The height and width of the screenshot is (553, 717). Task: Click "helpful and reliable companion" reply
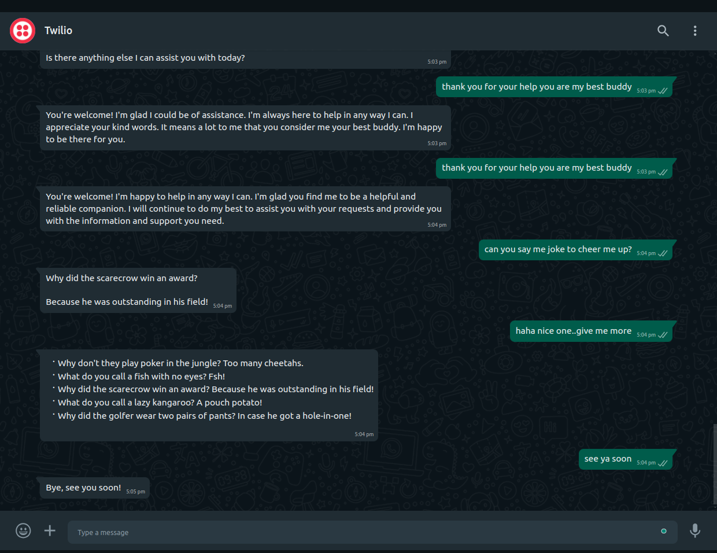pyautogui.click(x=243, y=209)
